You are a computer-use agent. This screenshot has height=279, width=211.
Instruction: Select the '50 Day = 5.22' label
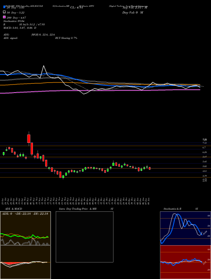(16, 12)
